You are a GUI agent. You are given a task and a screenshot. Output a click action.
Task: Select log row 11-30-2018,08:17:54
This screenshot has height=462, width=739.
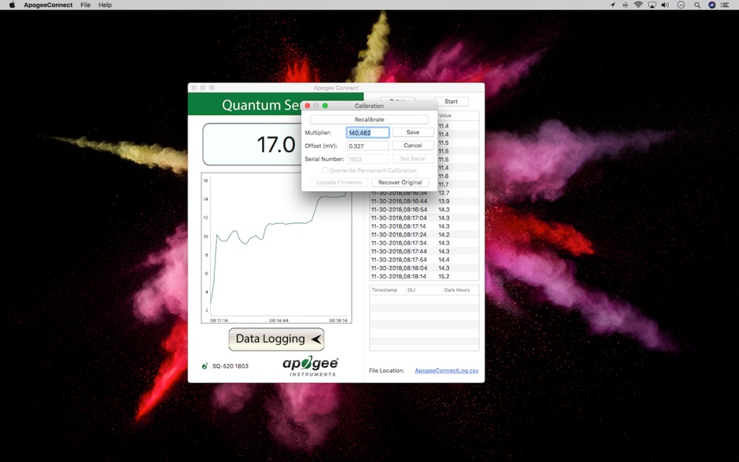tap(424, 260)
